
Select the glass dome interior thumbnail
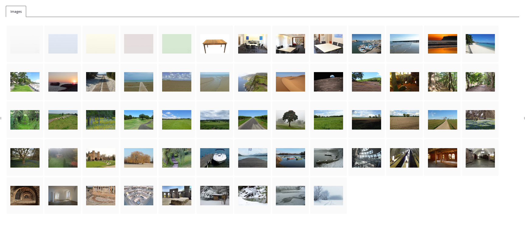tap(367, 158)
